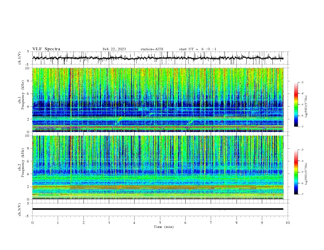Image resolution: width=324 pixels, height=250 pixels.
Task: Click the ch.2 spectrogram panel
Action: [x=158, y=167]
